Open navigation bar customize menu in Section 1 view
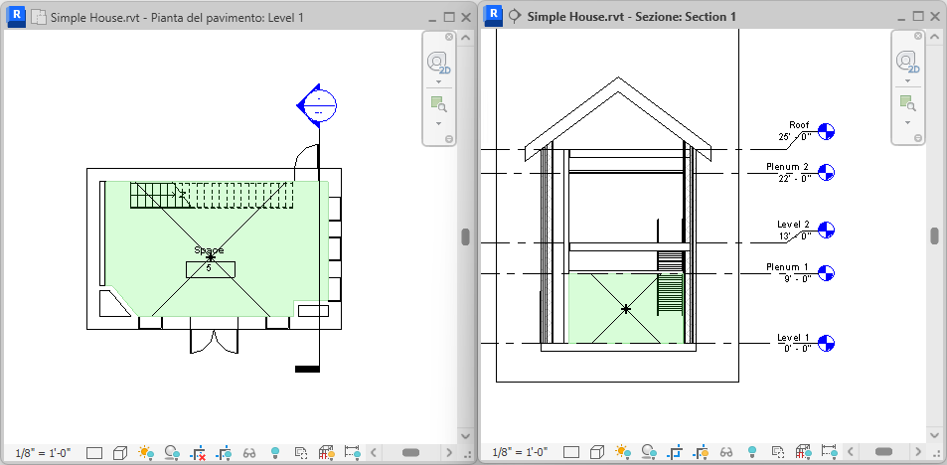The height and width of the screenshot is (465, 947). pos(918,139)
